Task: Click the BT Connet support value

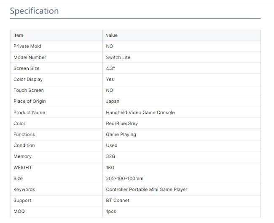Action: point(118,201)
